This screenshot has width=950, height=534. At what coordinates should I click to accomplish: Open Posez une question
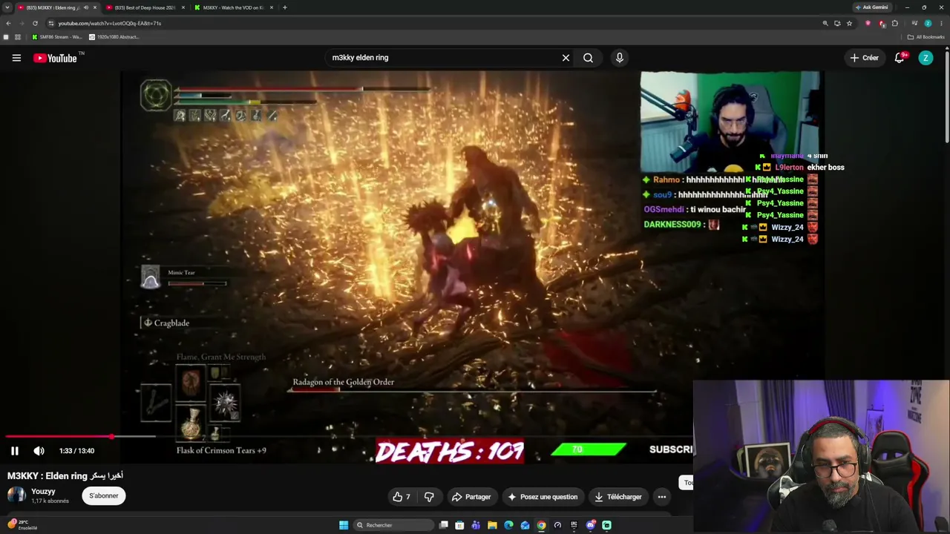point(543,497)
